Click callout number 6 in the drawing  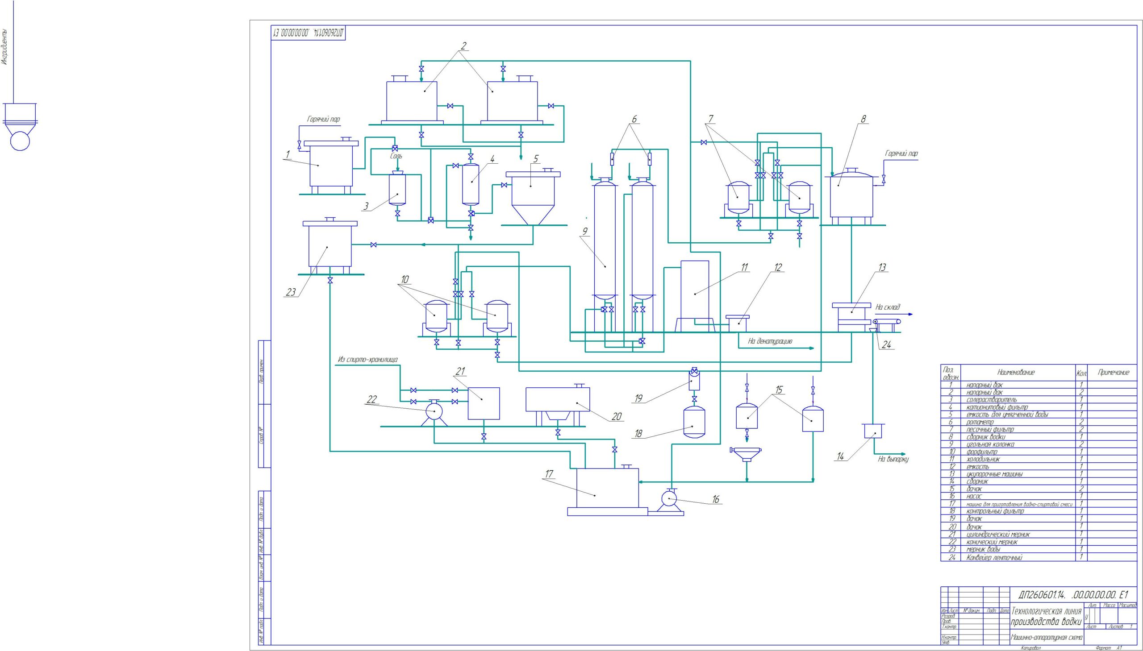[634, 120]
